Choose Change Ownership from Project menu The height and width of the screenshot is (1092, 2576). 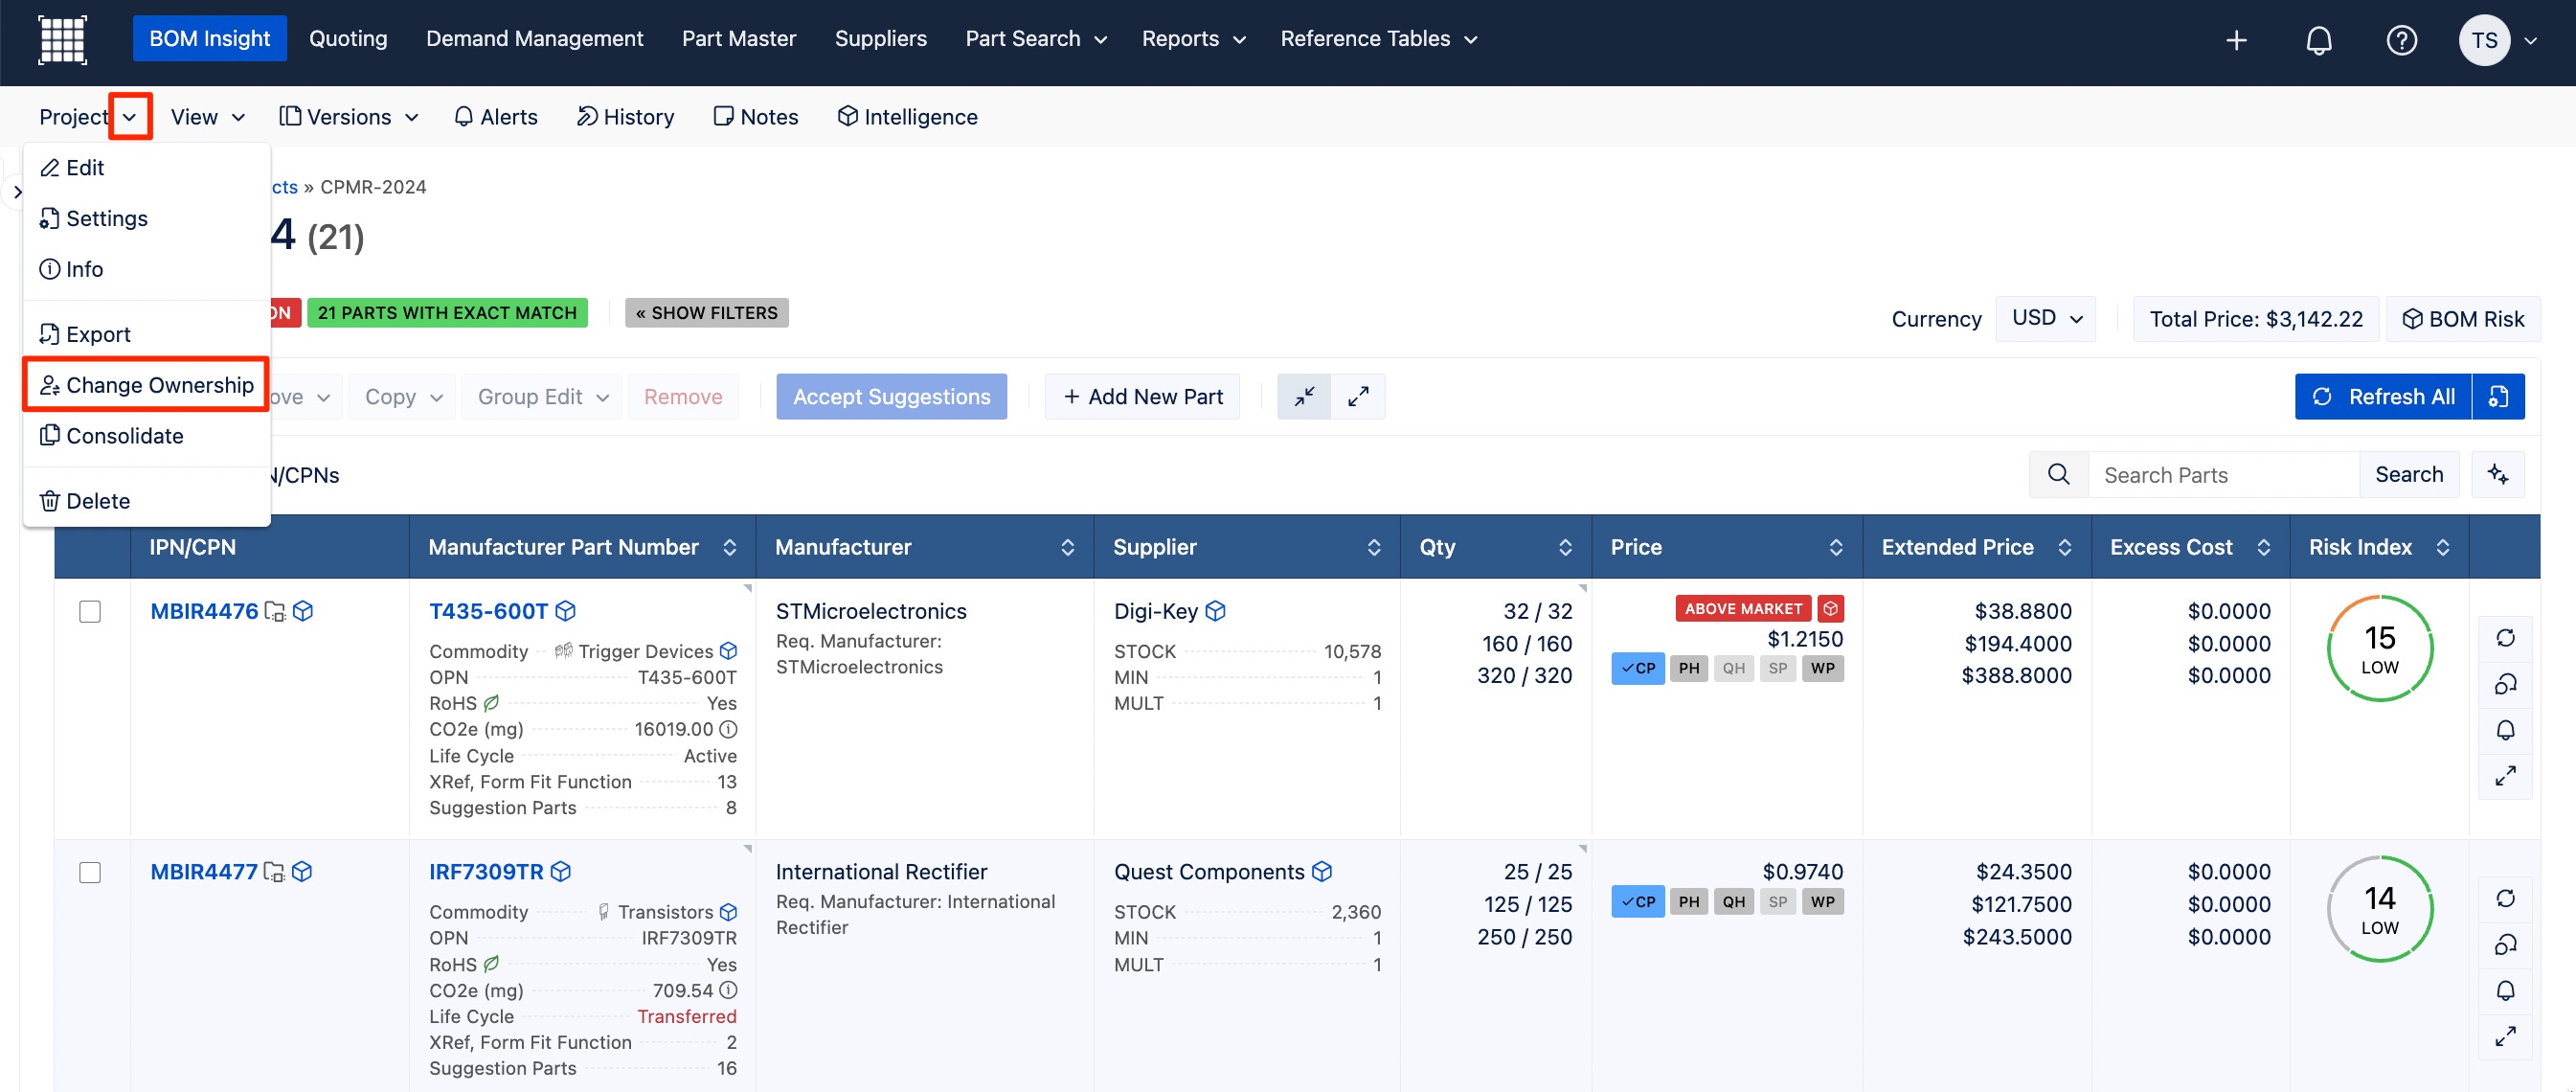click(x=146, y=385)
